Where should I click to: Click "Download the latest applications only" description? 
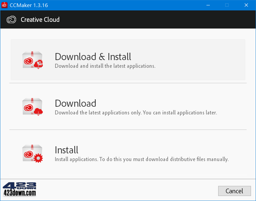136,113
